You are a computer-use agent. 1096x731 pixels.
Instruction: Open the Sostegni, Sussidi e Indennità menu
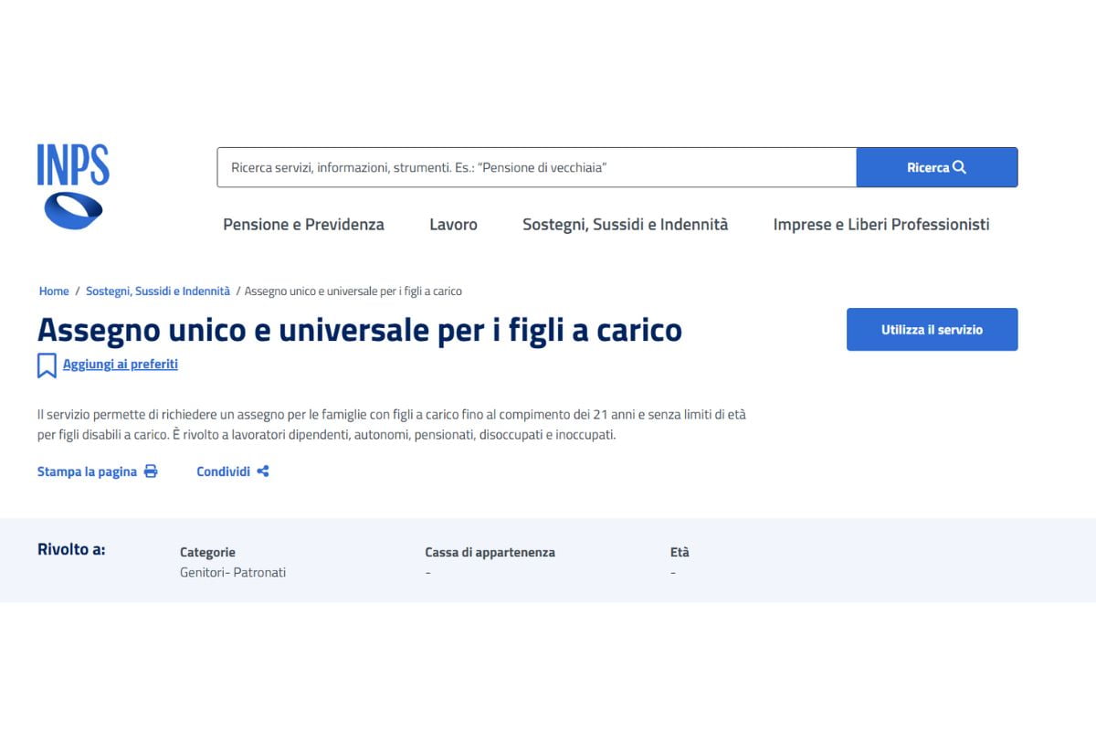click(x=625, y=224)
